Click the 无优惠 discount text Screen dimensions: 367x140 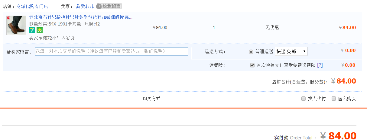272,28
